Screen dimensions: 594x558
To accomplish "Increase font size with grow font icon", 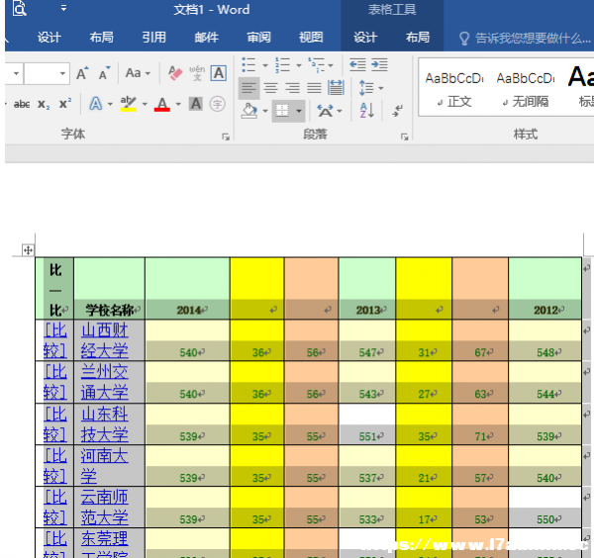I will coord(82,73).
